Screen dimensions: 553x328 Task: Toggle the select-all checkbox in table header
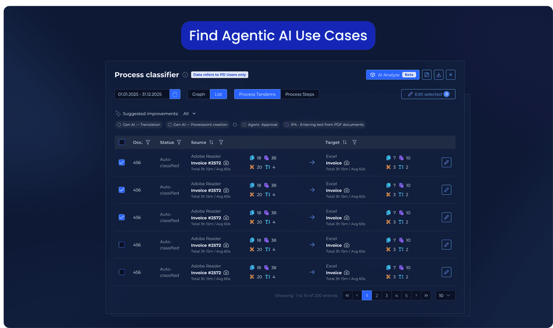click(x=122, y=143)
